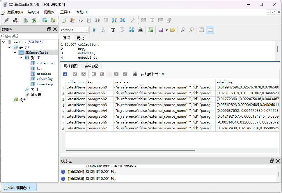Connect to the database
Screen dimensions: 282x193
(6, 20)
